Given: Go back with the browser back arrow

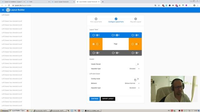Looking at the screenshot, I should tap(2, 6).
